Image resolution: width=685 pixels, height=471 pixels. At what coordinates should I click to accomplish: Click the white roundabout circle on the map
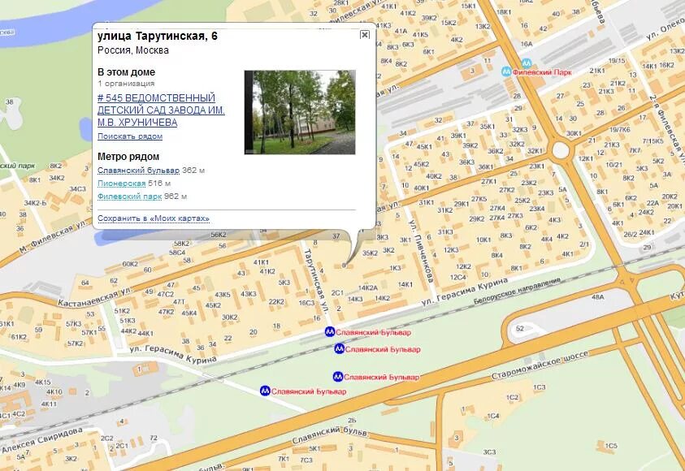coord(561,150)
